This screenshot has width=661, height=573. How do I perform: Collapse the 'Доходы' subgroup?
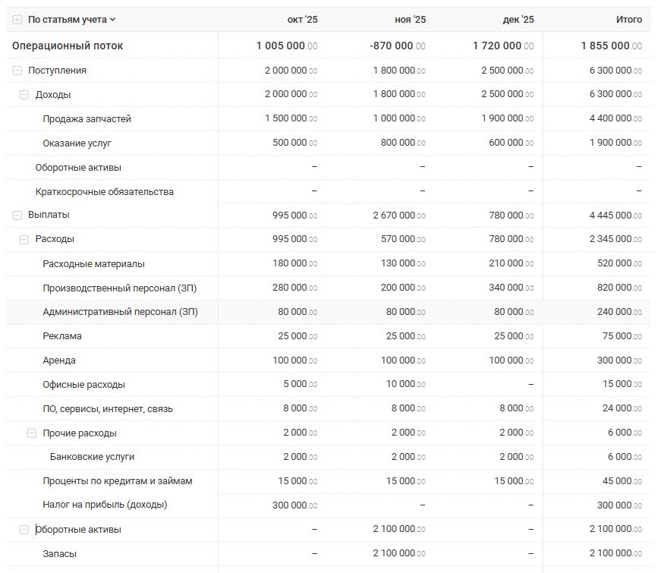(x=24, y=95)
